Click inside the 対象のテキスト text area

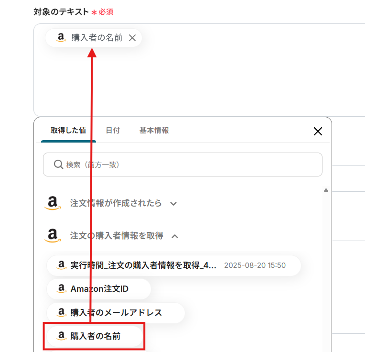199,70
